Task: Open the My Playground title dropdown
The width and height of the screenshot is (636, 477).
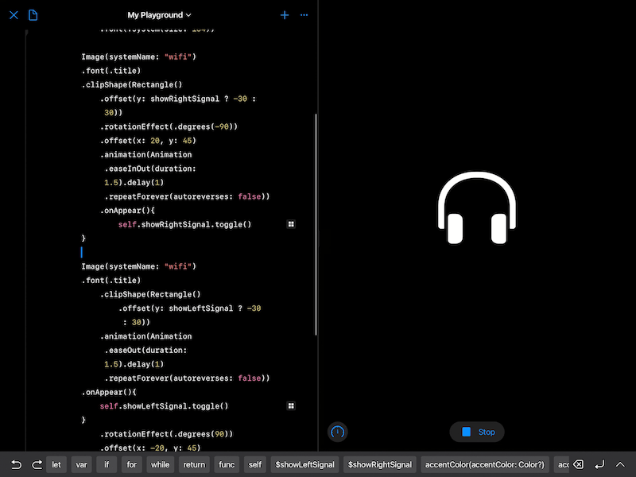Action: tap(159, 14)
